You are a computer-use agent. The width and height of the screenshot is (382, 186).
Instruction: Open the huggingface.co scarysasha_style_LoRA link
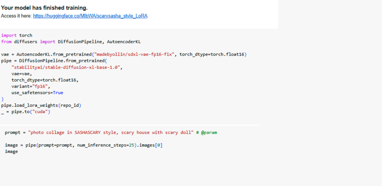(90, 16)
